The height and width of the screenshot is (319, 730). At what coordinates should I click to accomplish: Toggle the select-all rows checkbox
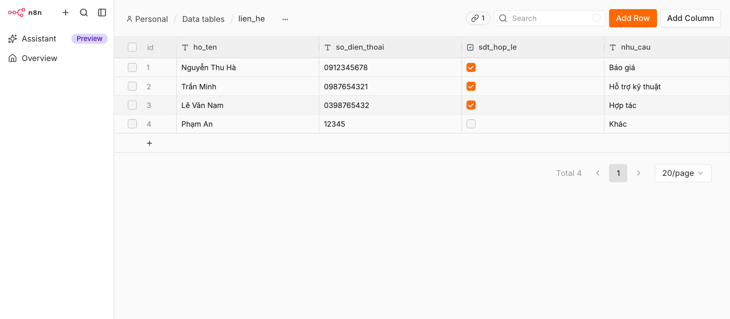[132, 47]
